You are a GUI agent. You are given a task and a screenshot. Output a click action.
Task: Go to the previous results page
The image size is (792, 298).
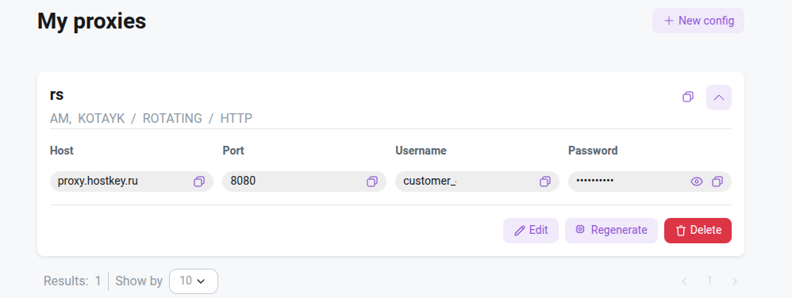(x=684, y=281)
